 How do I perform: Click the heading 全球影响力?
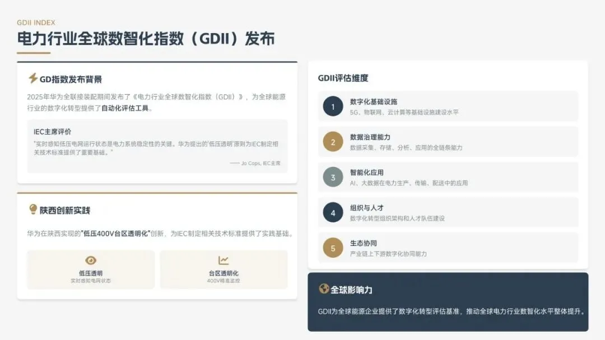tap(351, 290)
